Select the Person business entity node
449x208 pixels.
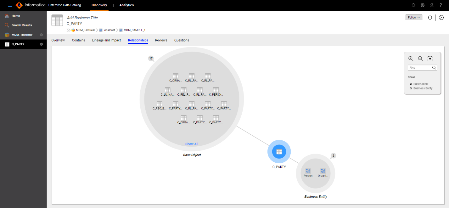pos(308,173)
